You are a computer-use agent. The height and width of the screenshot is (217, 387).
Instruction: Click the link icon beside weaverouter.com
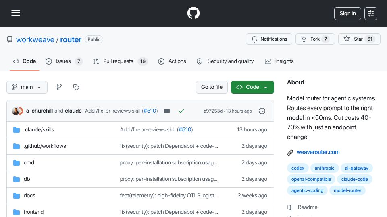(290, 153)
